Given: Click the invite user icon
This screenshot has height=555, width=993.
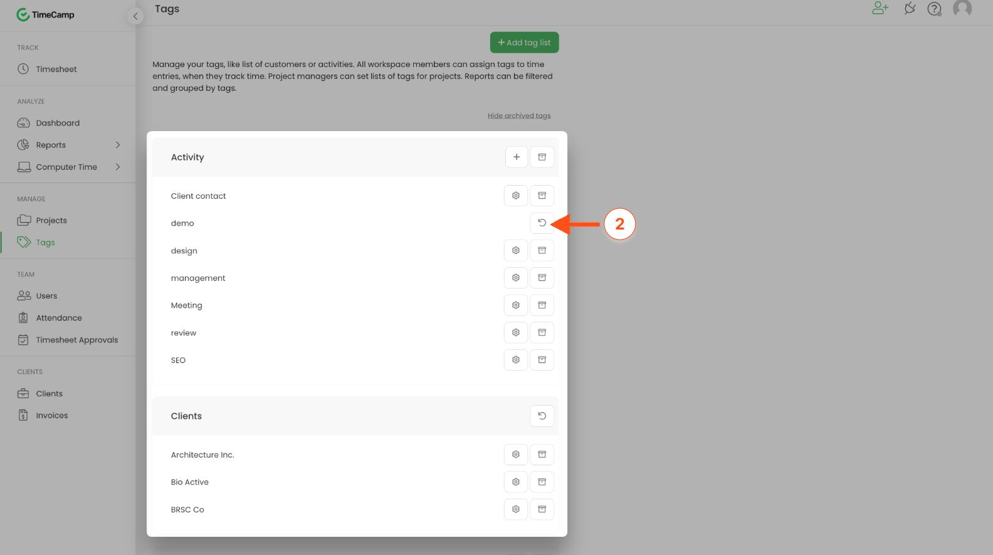Looking at the screenshot, I should click(x=880, y=8).
